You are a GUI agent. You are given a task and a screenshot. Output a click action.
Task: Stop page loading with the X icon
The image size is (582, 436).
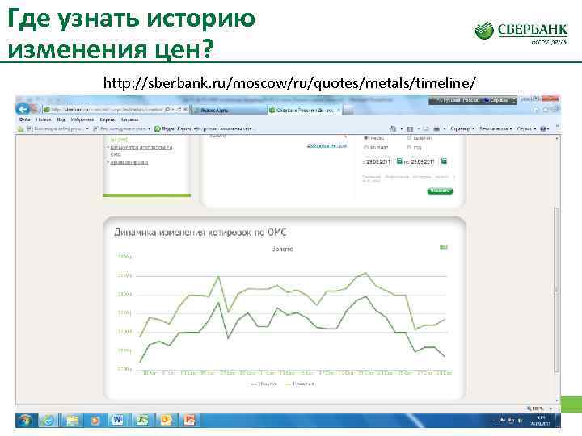coord(184,110)
